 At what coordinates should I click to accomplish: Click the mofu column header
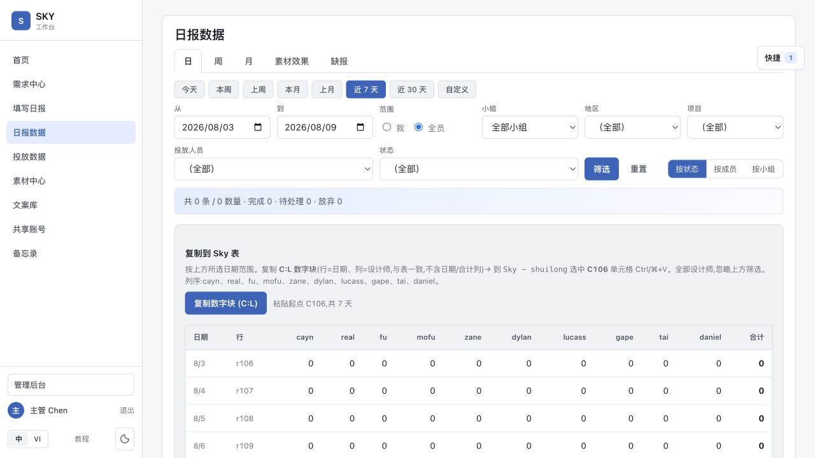[x=426, y=337]
